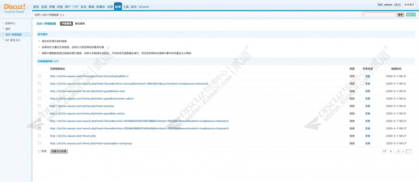Open the 群组 top menu
This screenshot has width=419, height=182.
91,7
